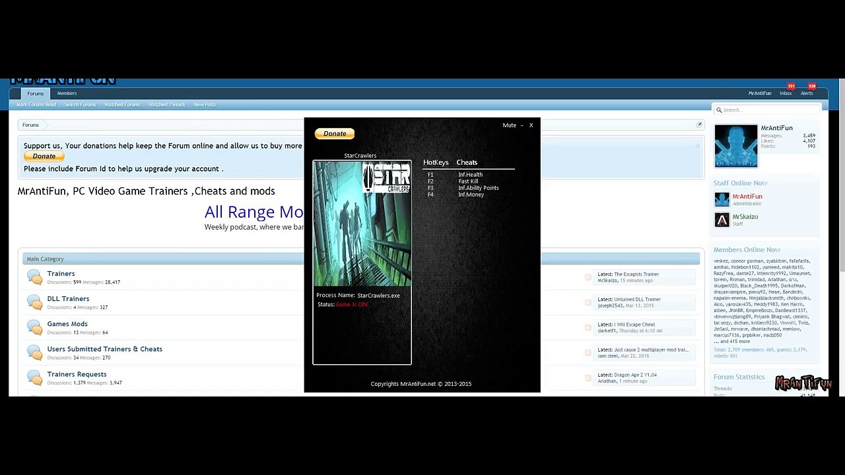
Task: Open New Posts
Action: click(x=205, y=105)
